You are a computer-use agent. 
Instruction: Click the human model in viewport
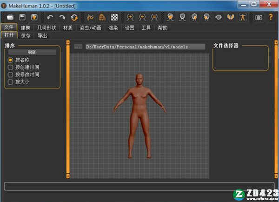(140, 116)
